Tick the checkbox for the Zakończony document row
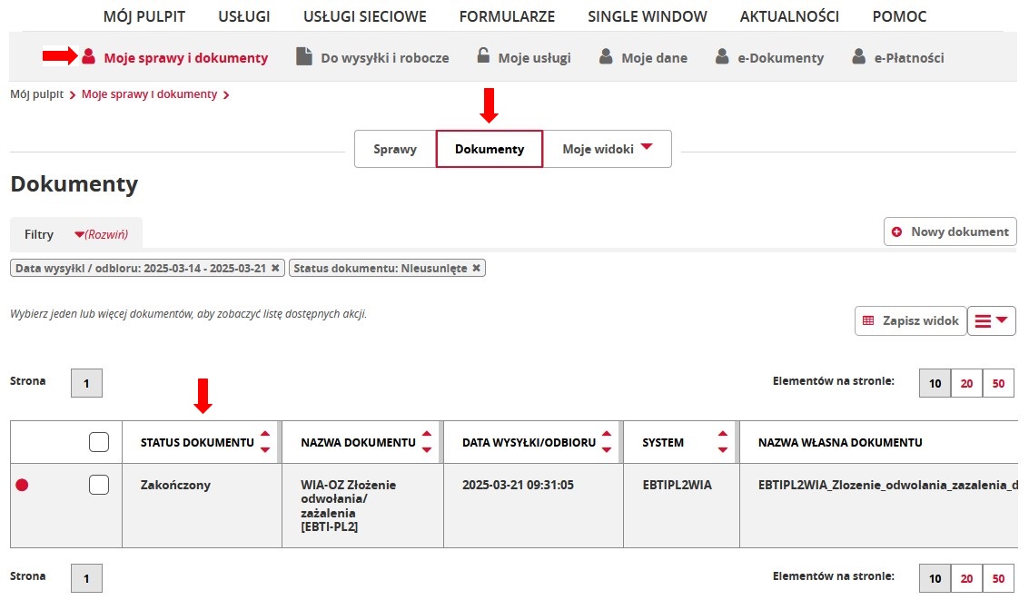This screenshot has height=600, width=1029. pyautogui.click(x=99, y=485)
